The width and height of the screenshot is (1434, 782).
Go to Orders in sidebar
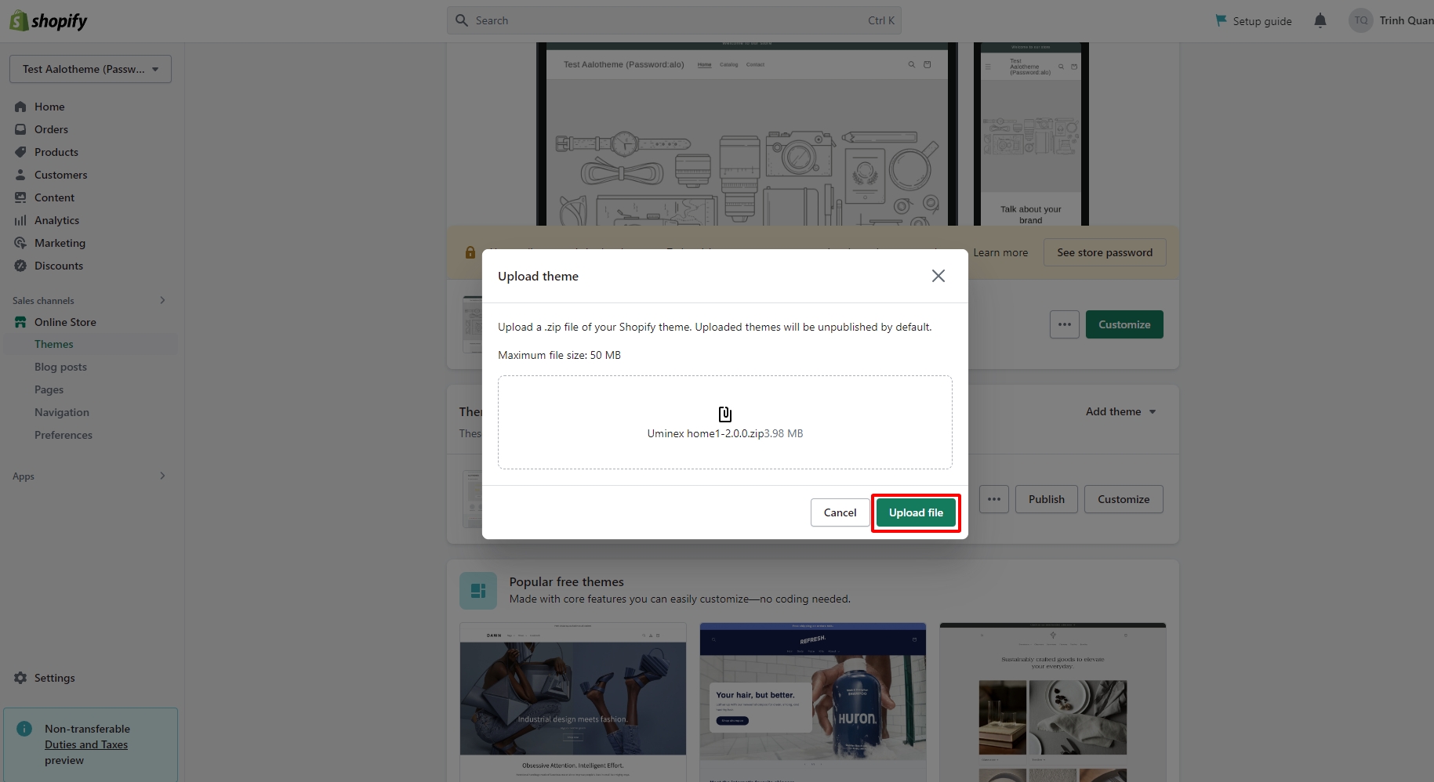(x=51, y=129)
